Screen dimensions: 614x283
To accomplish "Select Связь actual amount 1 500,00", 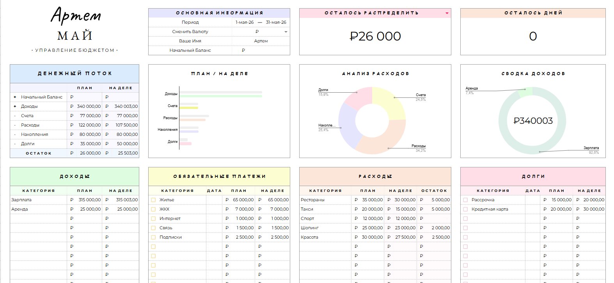I will pos(280,228).
